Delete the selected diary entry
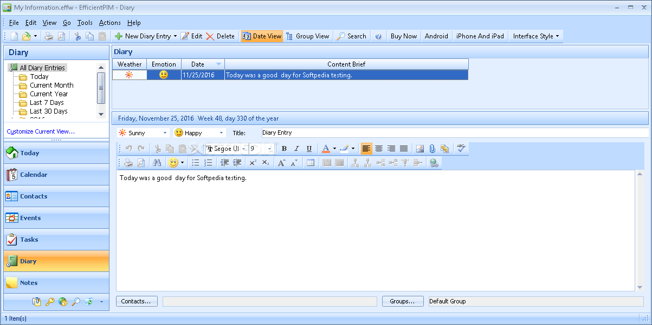This screenshot has width=652, height=325. point(220,36)
